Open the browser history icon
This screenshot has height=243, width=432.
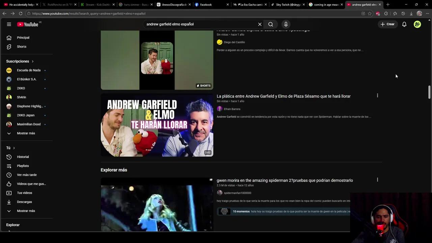pos(403,13)
